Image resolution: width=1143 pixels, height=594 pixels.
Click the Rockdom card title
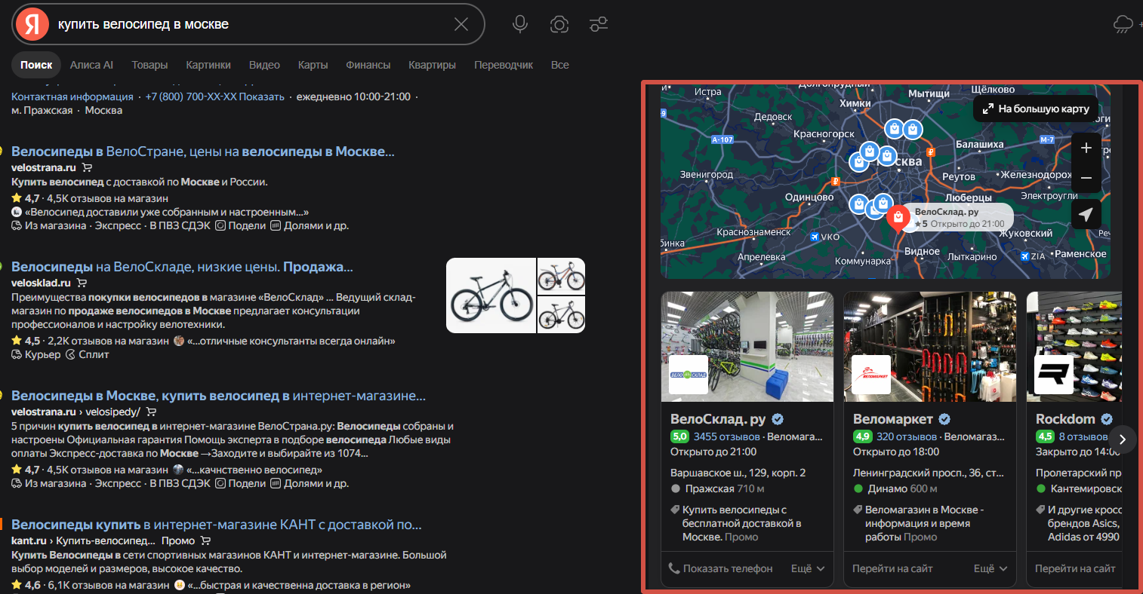(1065, 419)
